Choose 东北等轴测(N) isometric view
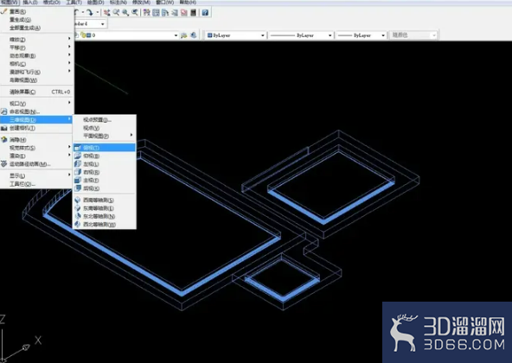 click(105, 216)
